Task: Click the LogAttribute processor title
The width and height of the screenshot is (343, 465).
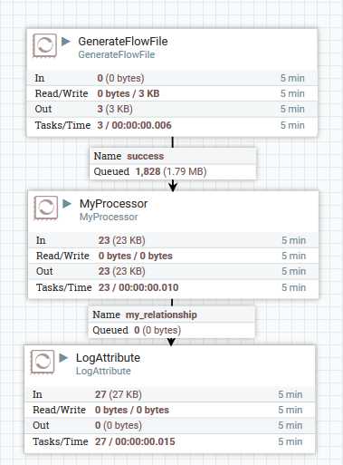Action: point(108,358)
